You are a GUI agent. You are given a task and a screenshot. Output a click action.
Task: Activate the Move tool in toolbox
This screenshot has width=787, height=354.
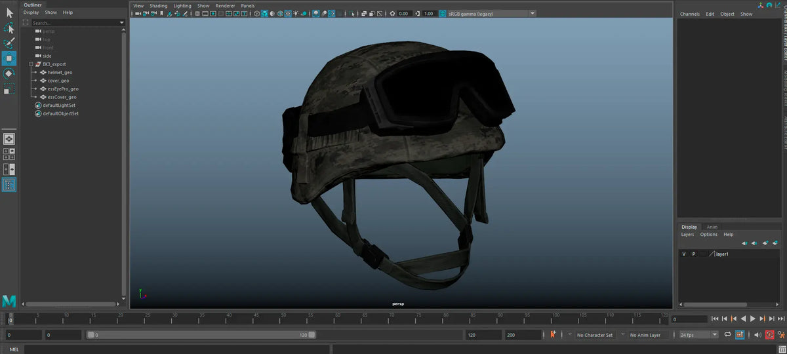[9, 58]
